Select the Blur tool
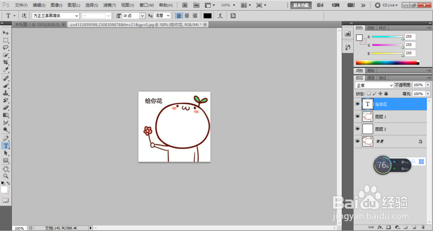This screenshot has width=433, height=231. click(6, 122)
